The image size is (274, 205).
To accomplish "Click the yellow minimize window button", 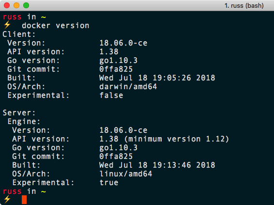I will click(x=16, y=5).
